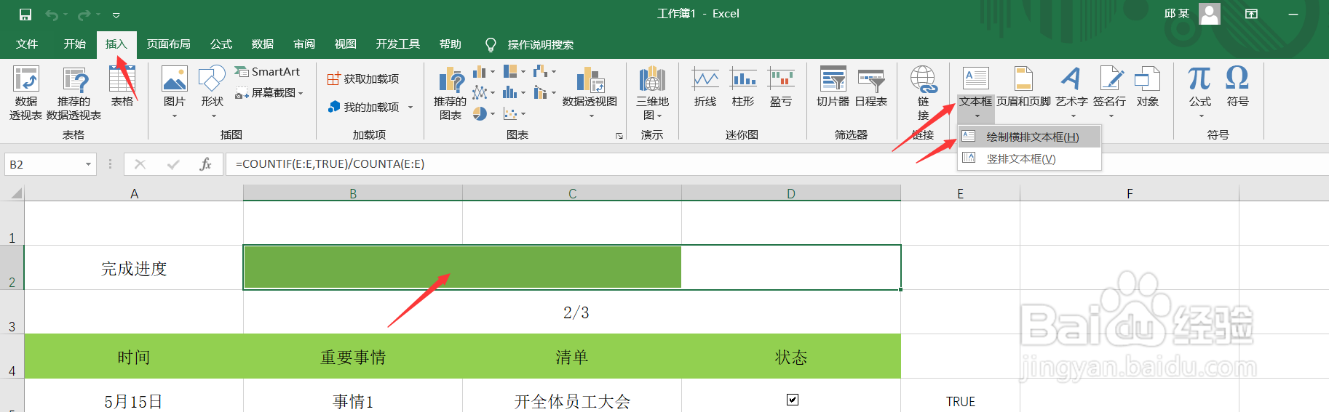
Task: Switch to the 公式 ribbon tab
Action: click(x=221, y=44)
